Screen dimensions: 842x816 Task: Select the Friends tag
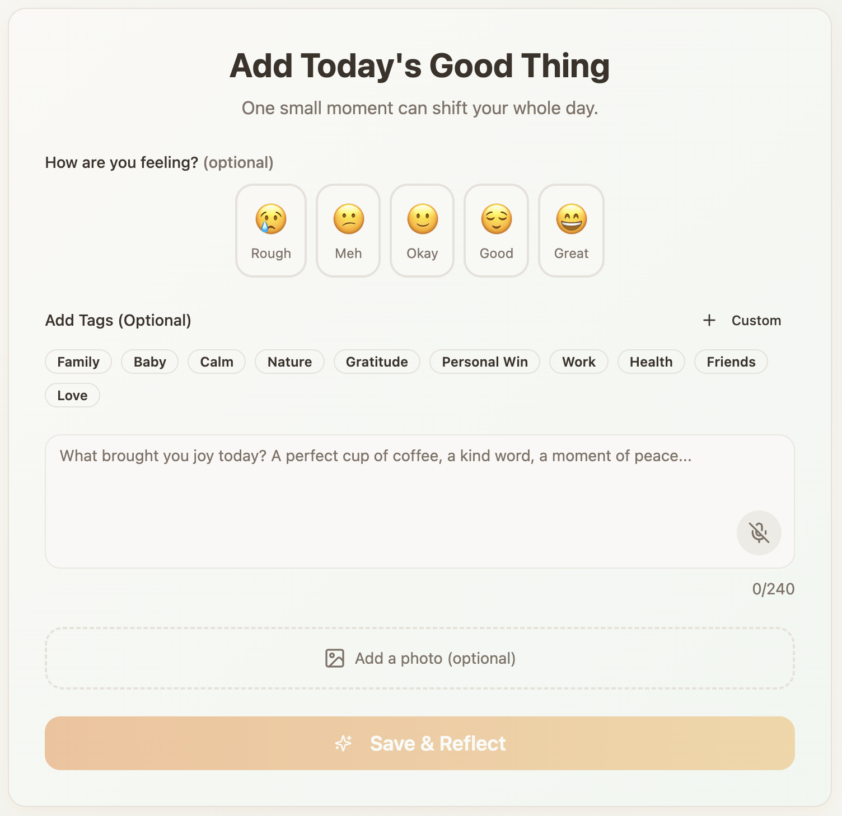tap(731, 362)
